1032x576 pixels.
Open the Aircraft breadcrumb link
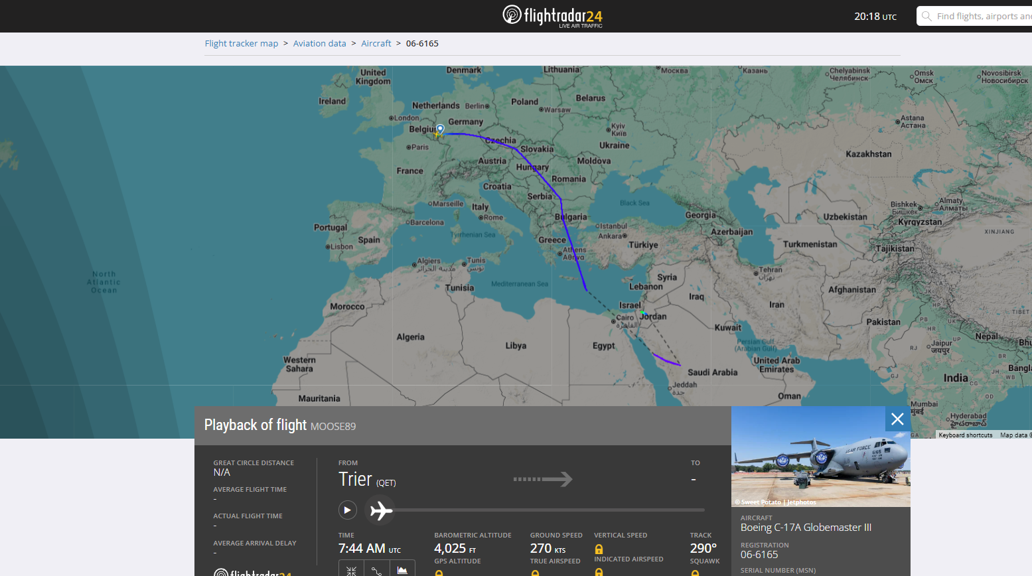tap(376, 44)
